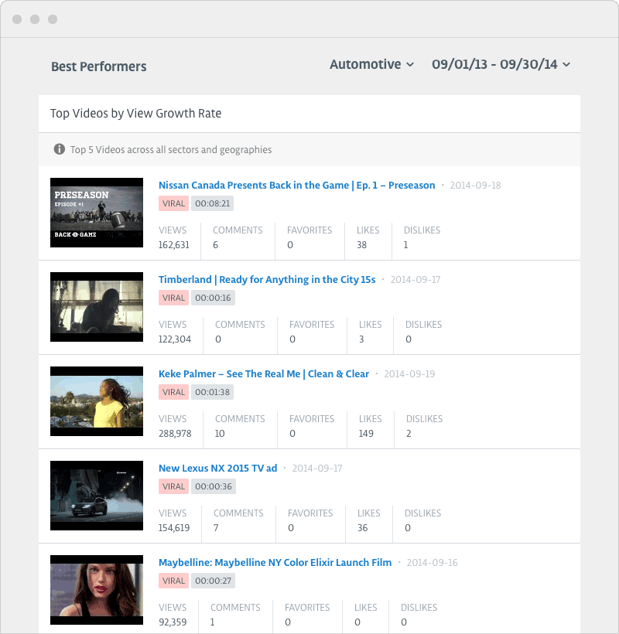Select the Keke Palmer video thumbnail
Viewport: 619px width, 634px height.
[x=97, y=401]
